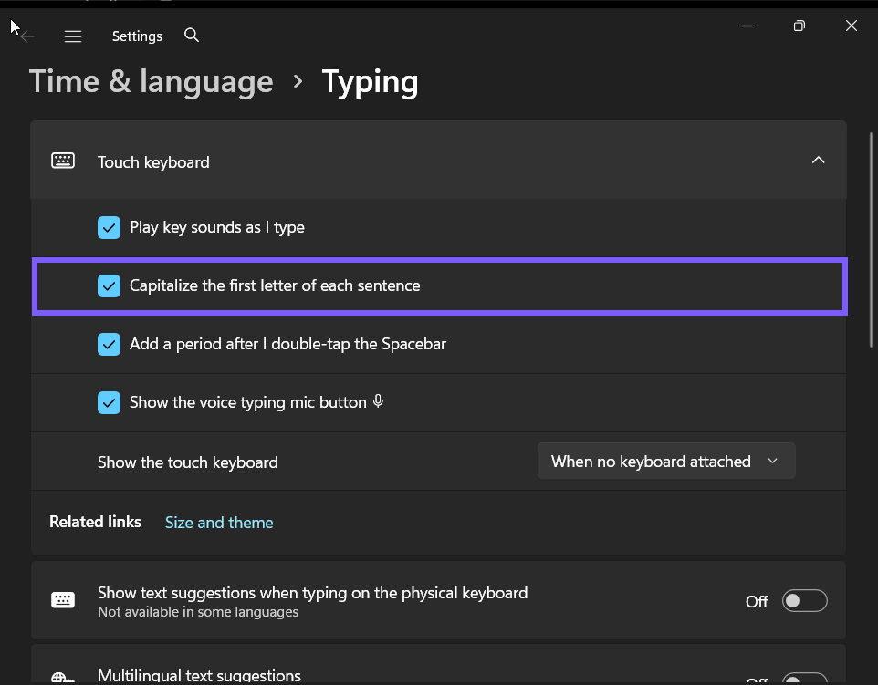Screen dimensions: 878x685
Task: Click the Multilingual text suggestions label
Action: point(199,676)
